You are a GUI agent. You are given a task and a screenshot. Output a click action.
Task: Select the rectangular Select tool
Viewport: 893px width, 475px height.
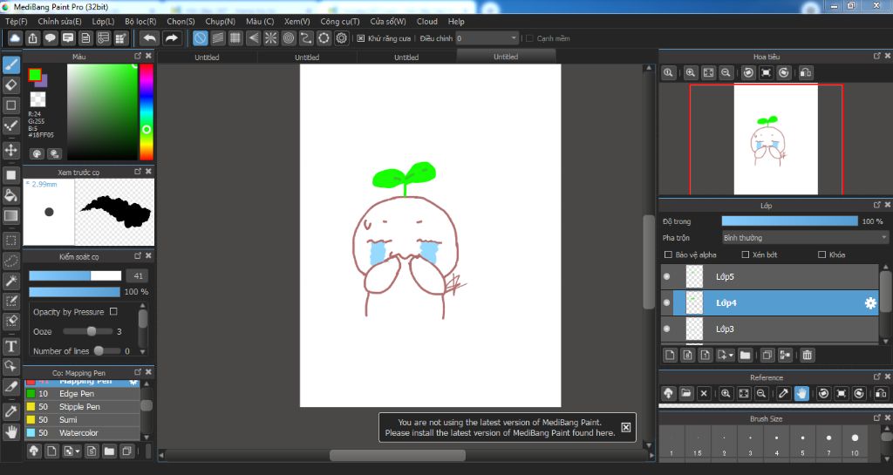[10, 241]
